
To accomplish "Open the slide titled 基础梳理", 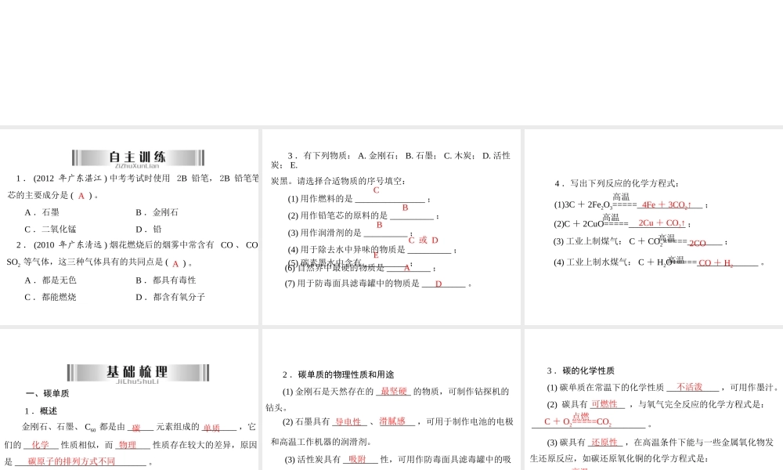I will 129,399.
